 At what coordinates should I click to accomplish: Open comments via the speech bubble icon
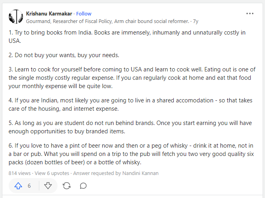[83, 186]
